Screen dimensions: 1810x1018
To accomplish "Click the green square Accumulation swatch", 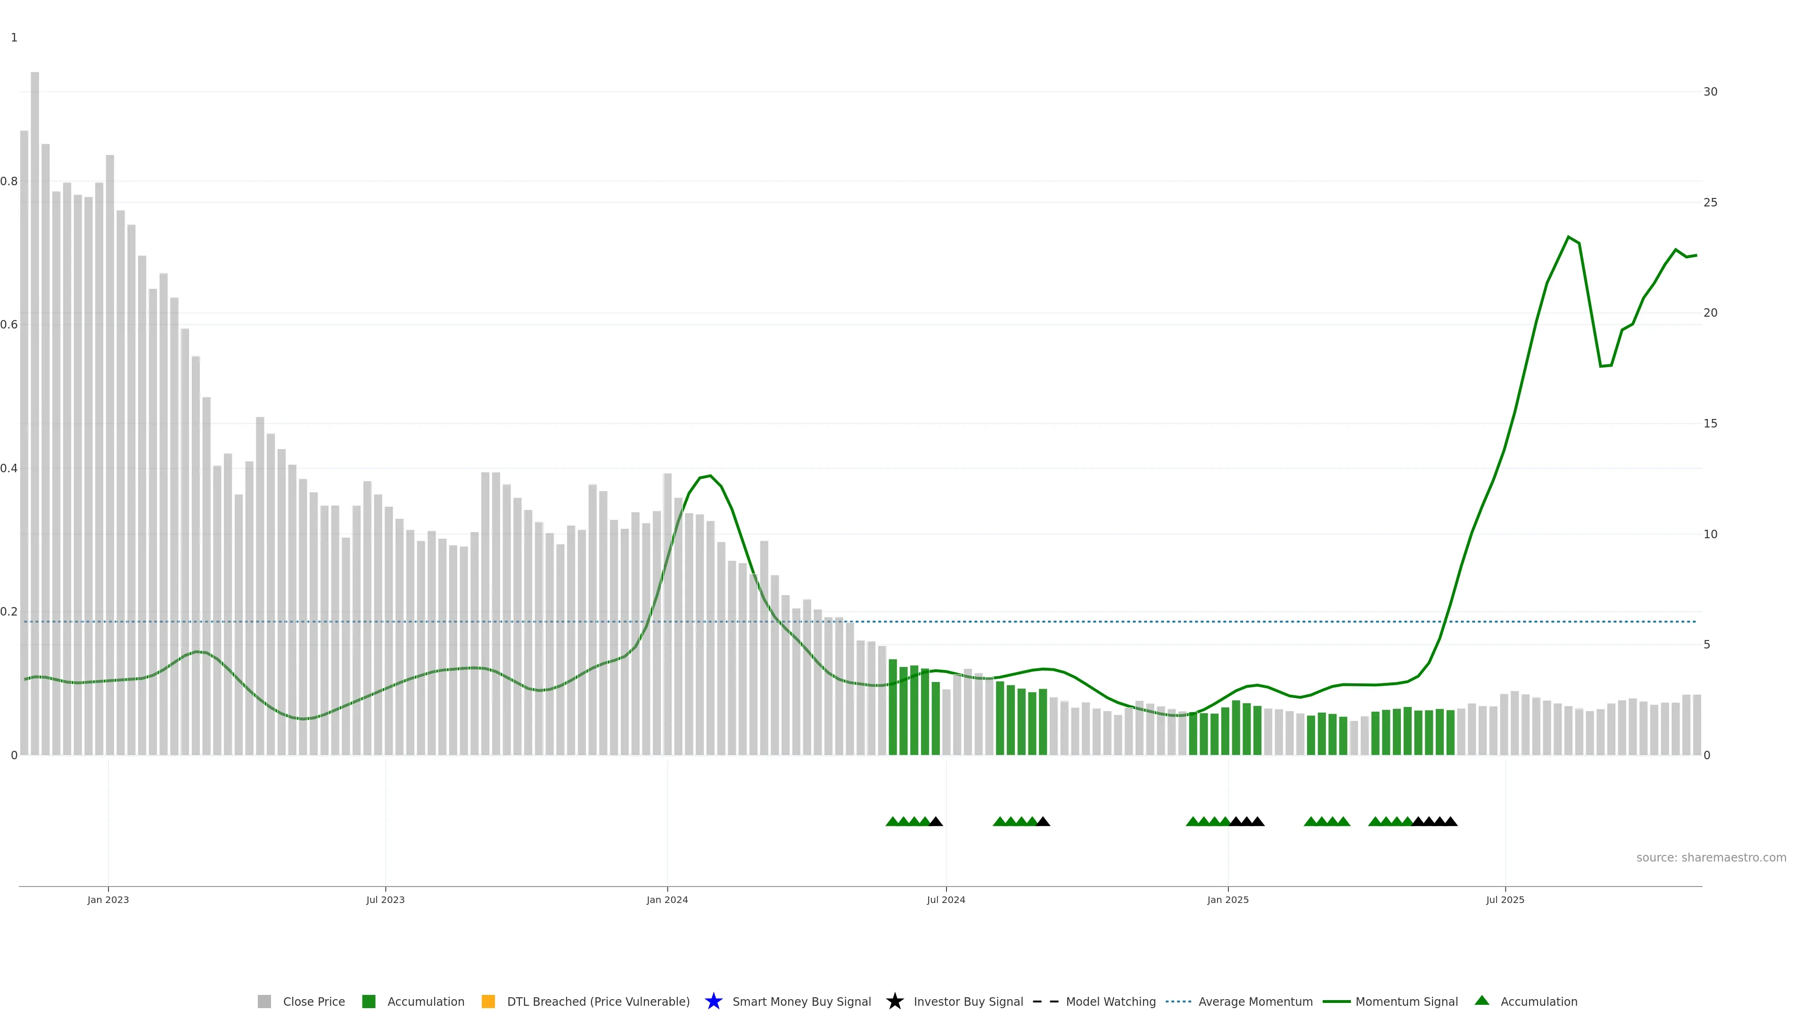I will (368, 1001).
